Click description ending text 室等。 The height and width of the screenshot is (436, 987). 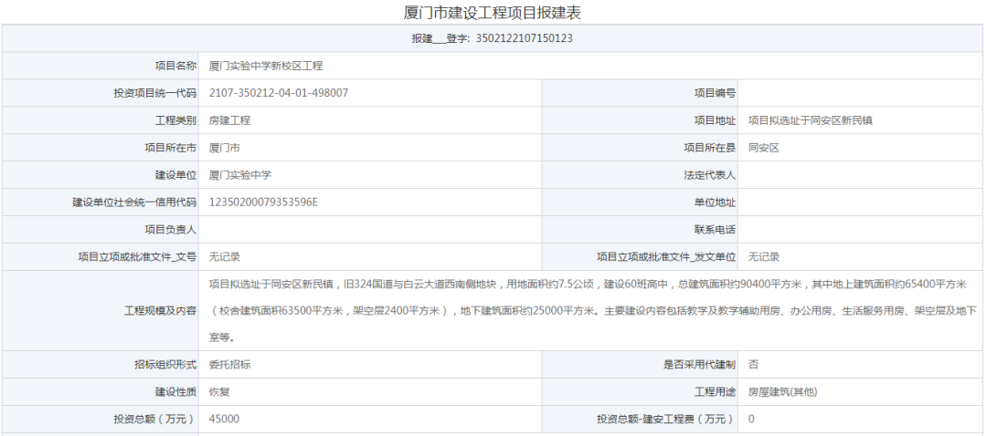221,337
